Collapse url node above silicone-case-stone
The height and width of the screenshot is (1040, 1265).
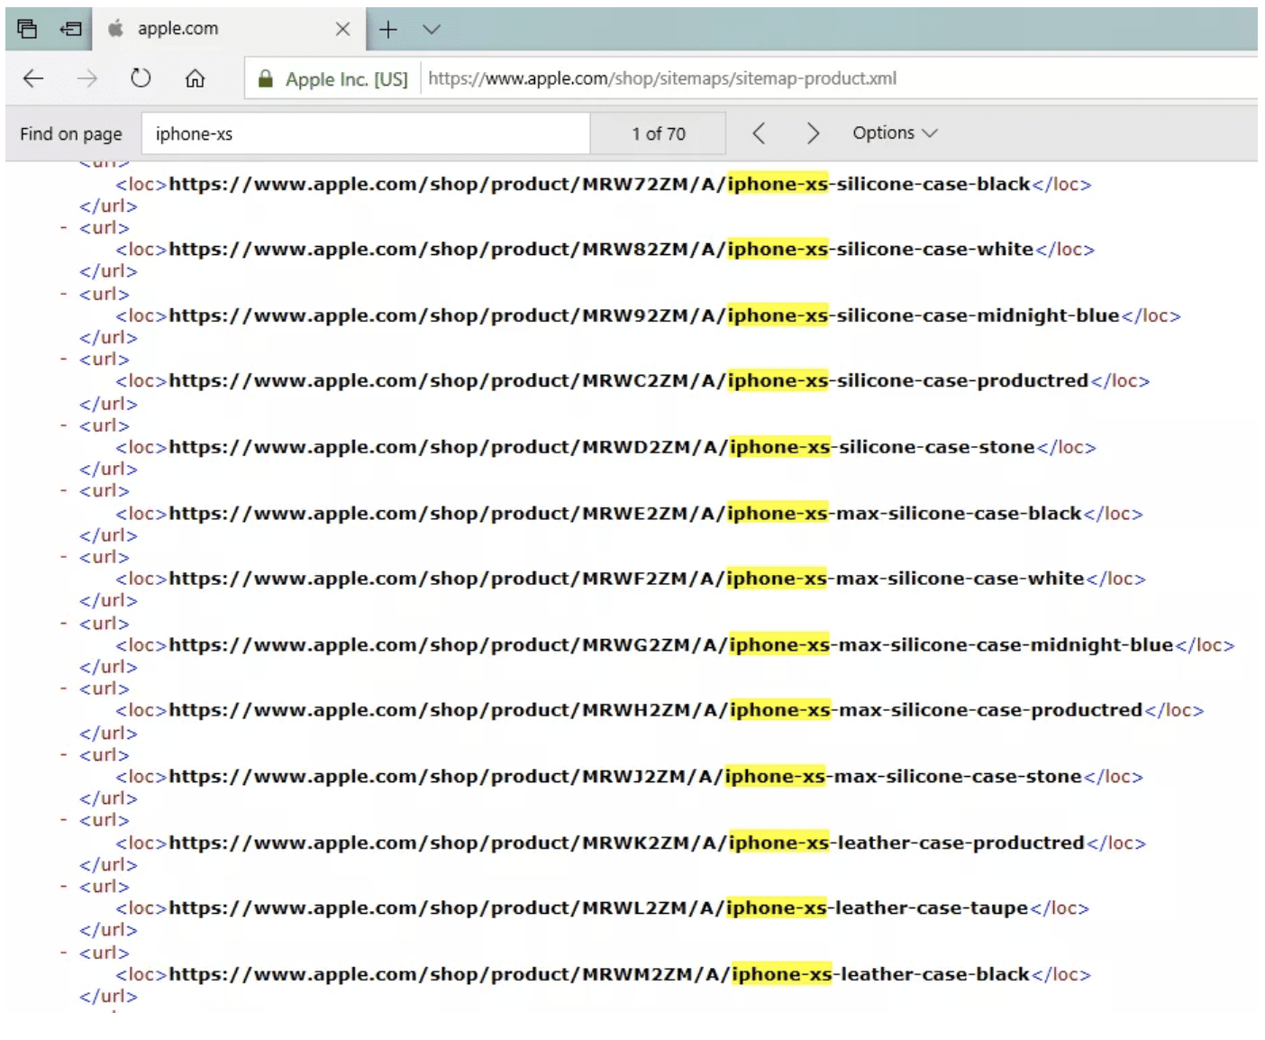pyautogui.click(x=63, y=425)
